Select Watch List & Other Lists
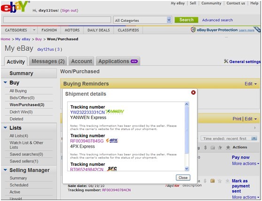This screenshot has width=262, height=201. 26,145
